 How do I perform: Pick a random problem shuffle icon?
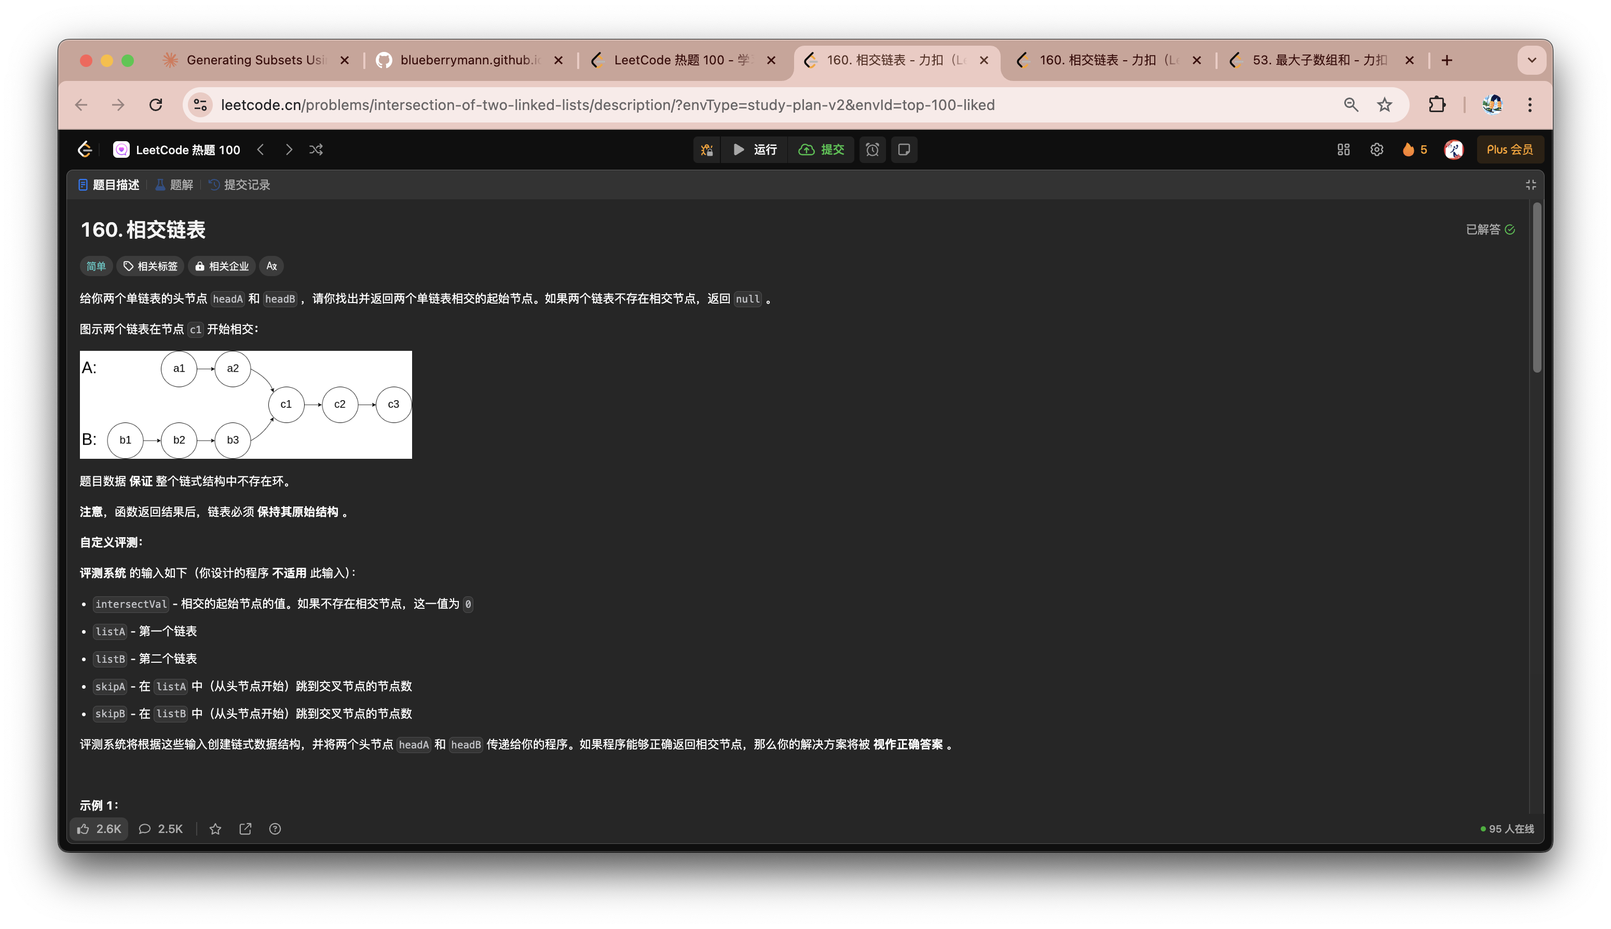317,149
